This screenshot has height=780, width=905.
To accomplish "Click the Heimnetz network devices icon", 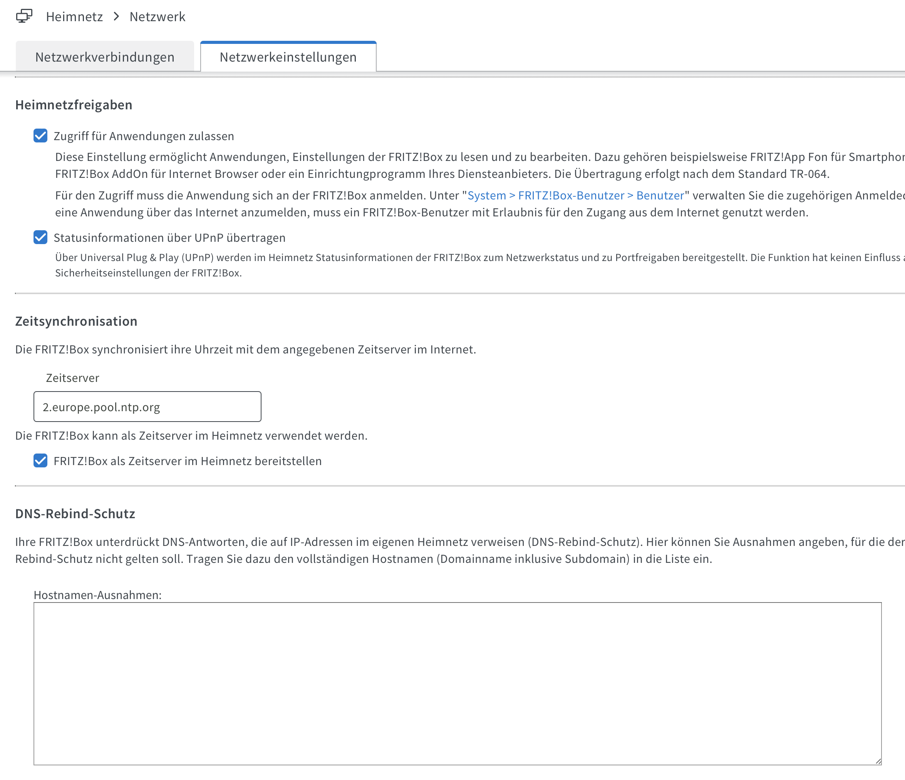I will [24, 16].
